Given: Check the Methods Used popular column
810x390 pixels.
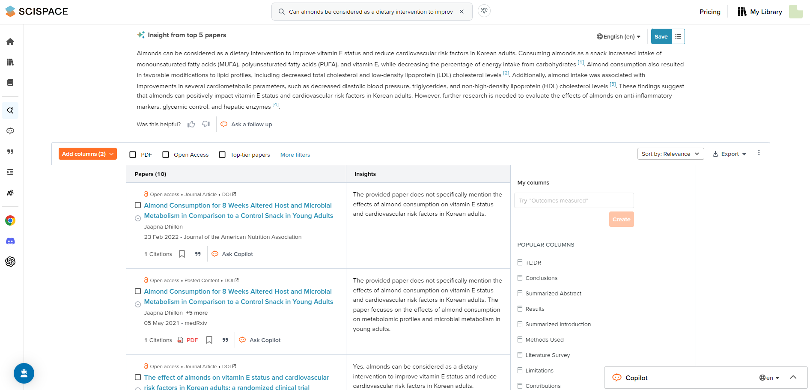Looking at the screenshot, I should click(x=520, y=339).
